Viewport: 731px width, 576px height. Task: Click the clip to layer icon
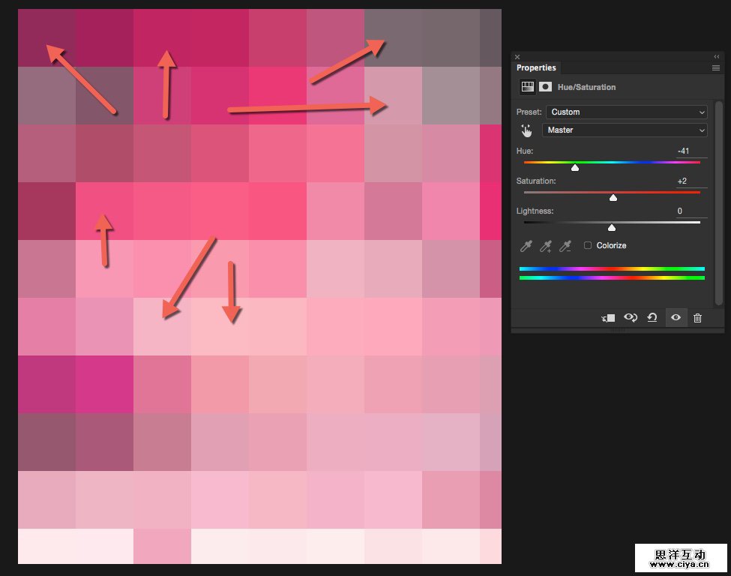click(x=608, y=318)
